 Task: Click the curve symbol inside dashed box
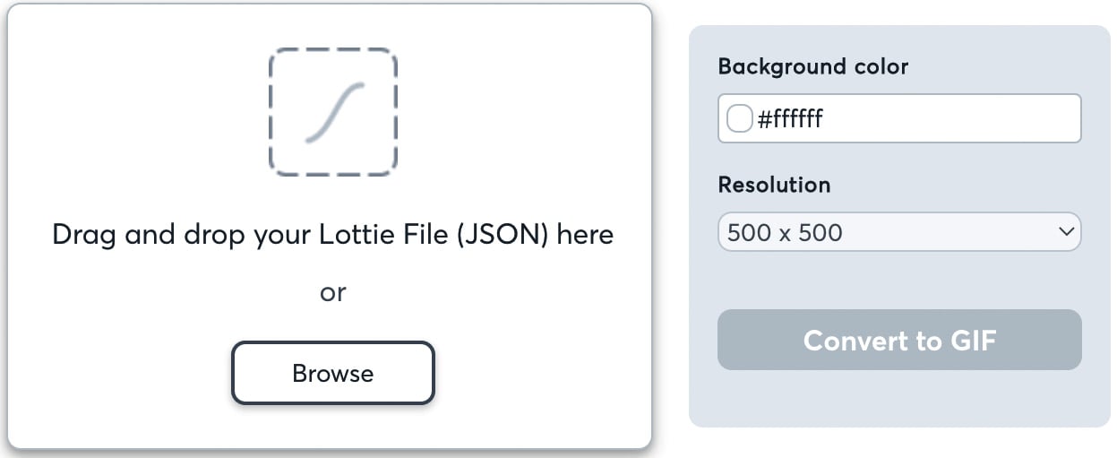click(x=335, y=113)
